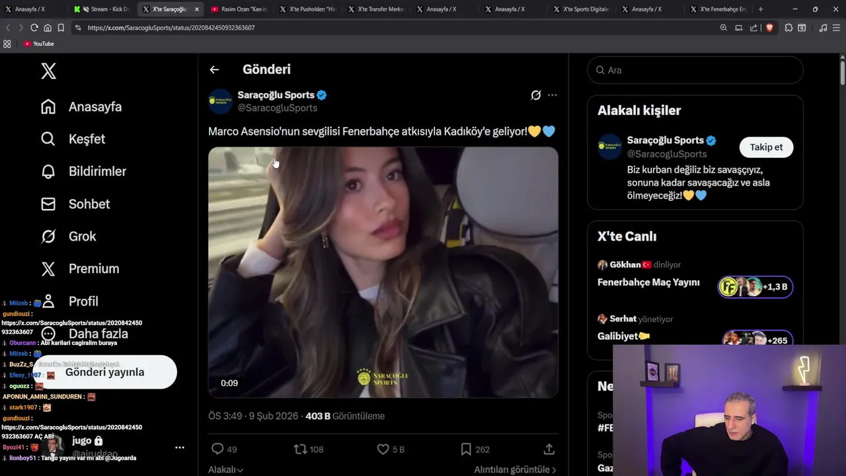Open the account three-dot menu near jugo
The height and width of the screenshot is (476, 846).
(179, 448)
